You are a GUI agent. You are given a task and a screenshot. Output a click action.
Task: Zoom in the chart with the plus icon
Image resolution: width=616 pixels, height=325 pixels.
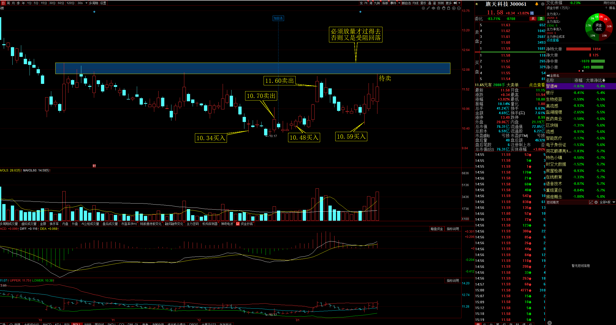pos(454,8)
